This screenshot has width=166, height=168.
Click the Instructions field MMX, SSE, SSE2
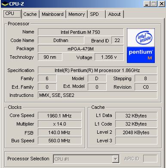[98, 95]
